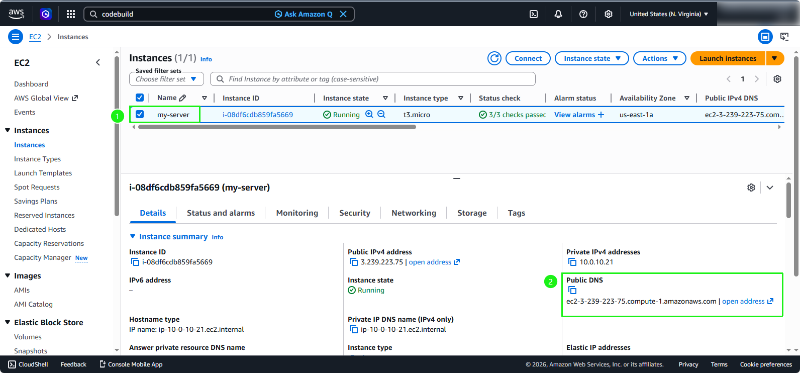Open the Public IPv4 open address link
The image size is (800, 373).
coord(434,262)
